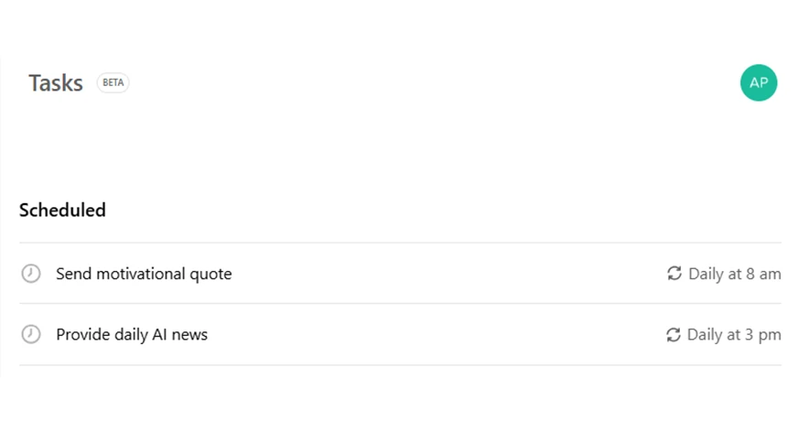798x433 pixels.
Task: Click the P initial in the green avatar
Action: (x=764, y=82)
